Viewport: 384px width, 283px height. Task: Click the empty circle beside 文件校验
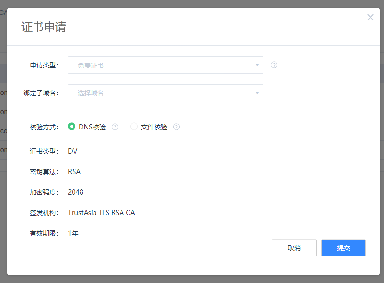coord(134,126)
